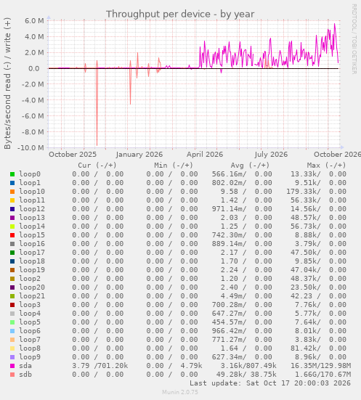Click the 'April 2026' x-axis label
The width and height of the screenshot is (361, 400).
[x=205, y=155]
